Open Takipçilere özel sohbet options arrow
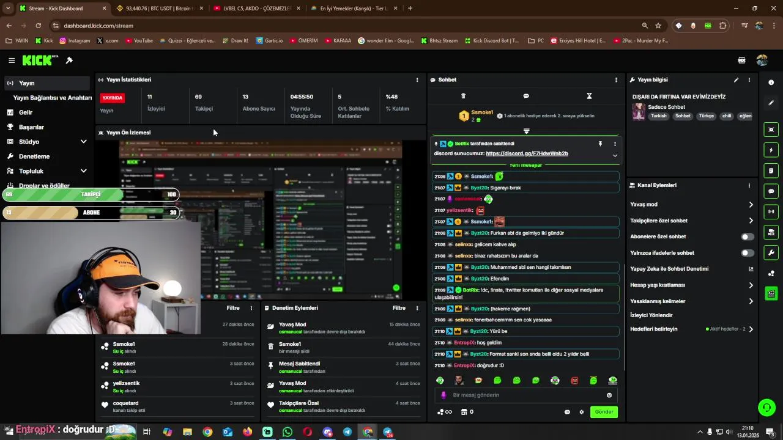Screen dimensions: 783x440 coord(751,221)
